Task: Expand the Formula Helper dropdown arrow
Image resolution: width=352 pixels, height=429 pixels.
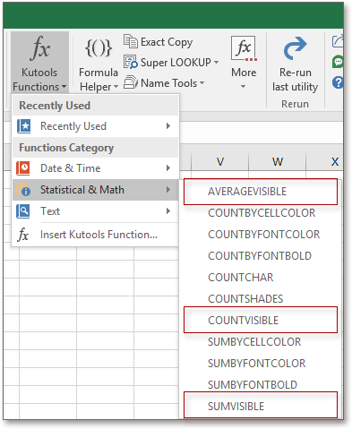Action: pyautogui.click(x=116, y=87)
